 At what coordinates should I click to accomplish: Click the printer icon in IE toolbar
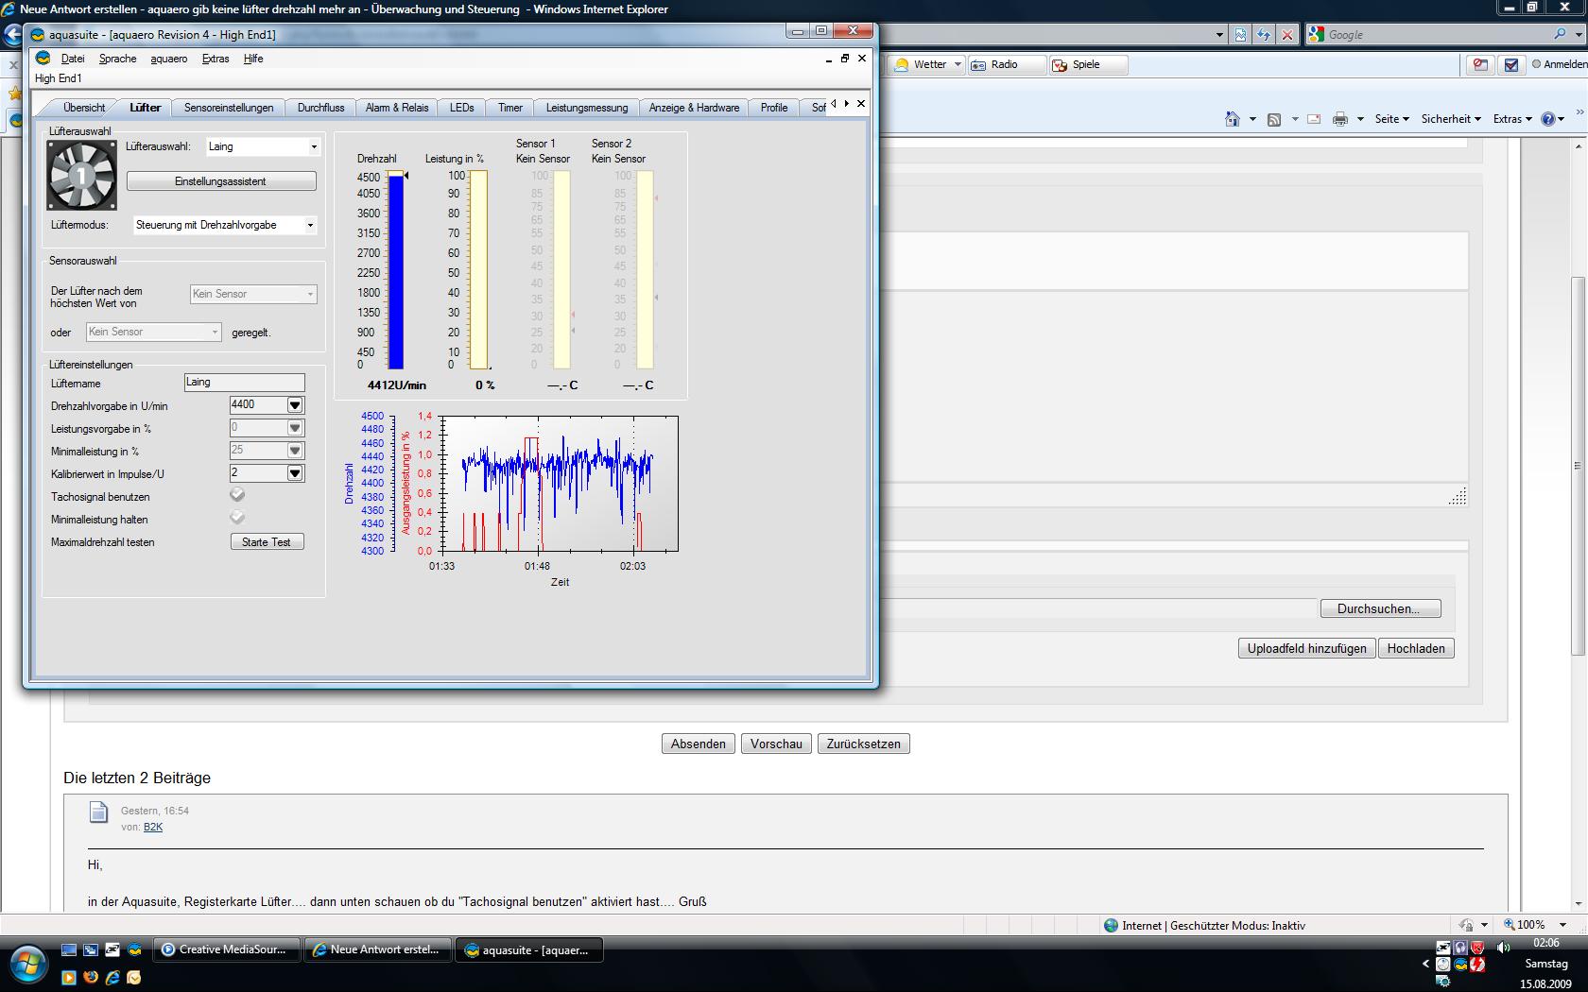click(1339, 119)
